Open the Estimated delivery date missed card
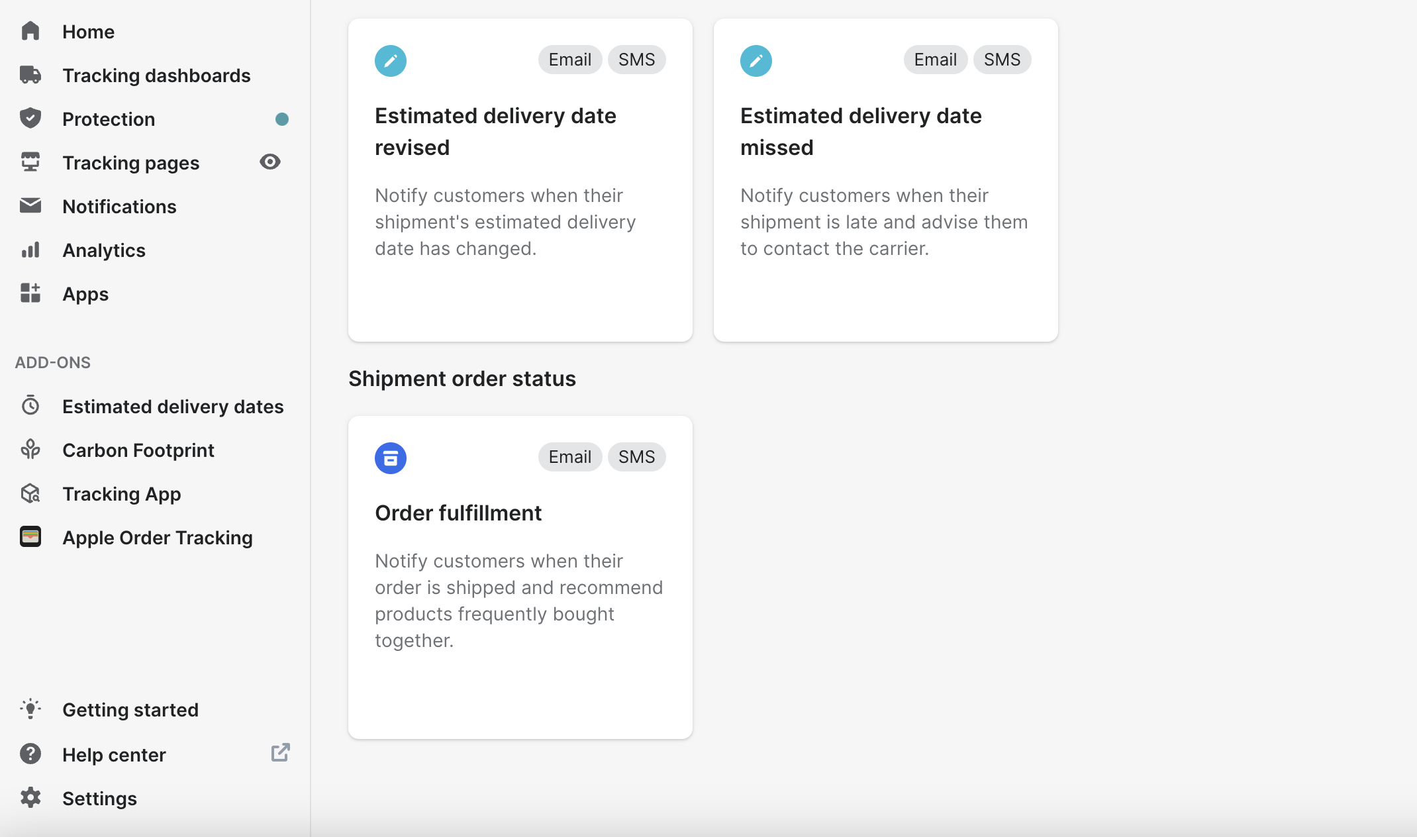The height and width of the screenshot is (837, 1417). (886, 180)
